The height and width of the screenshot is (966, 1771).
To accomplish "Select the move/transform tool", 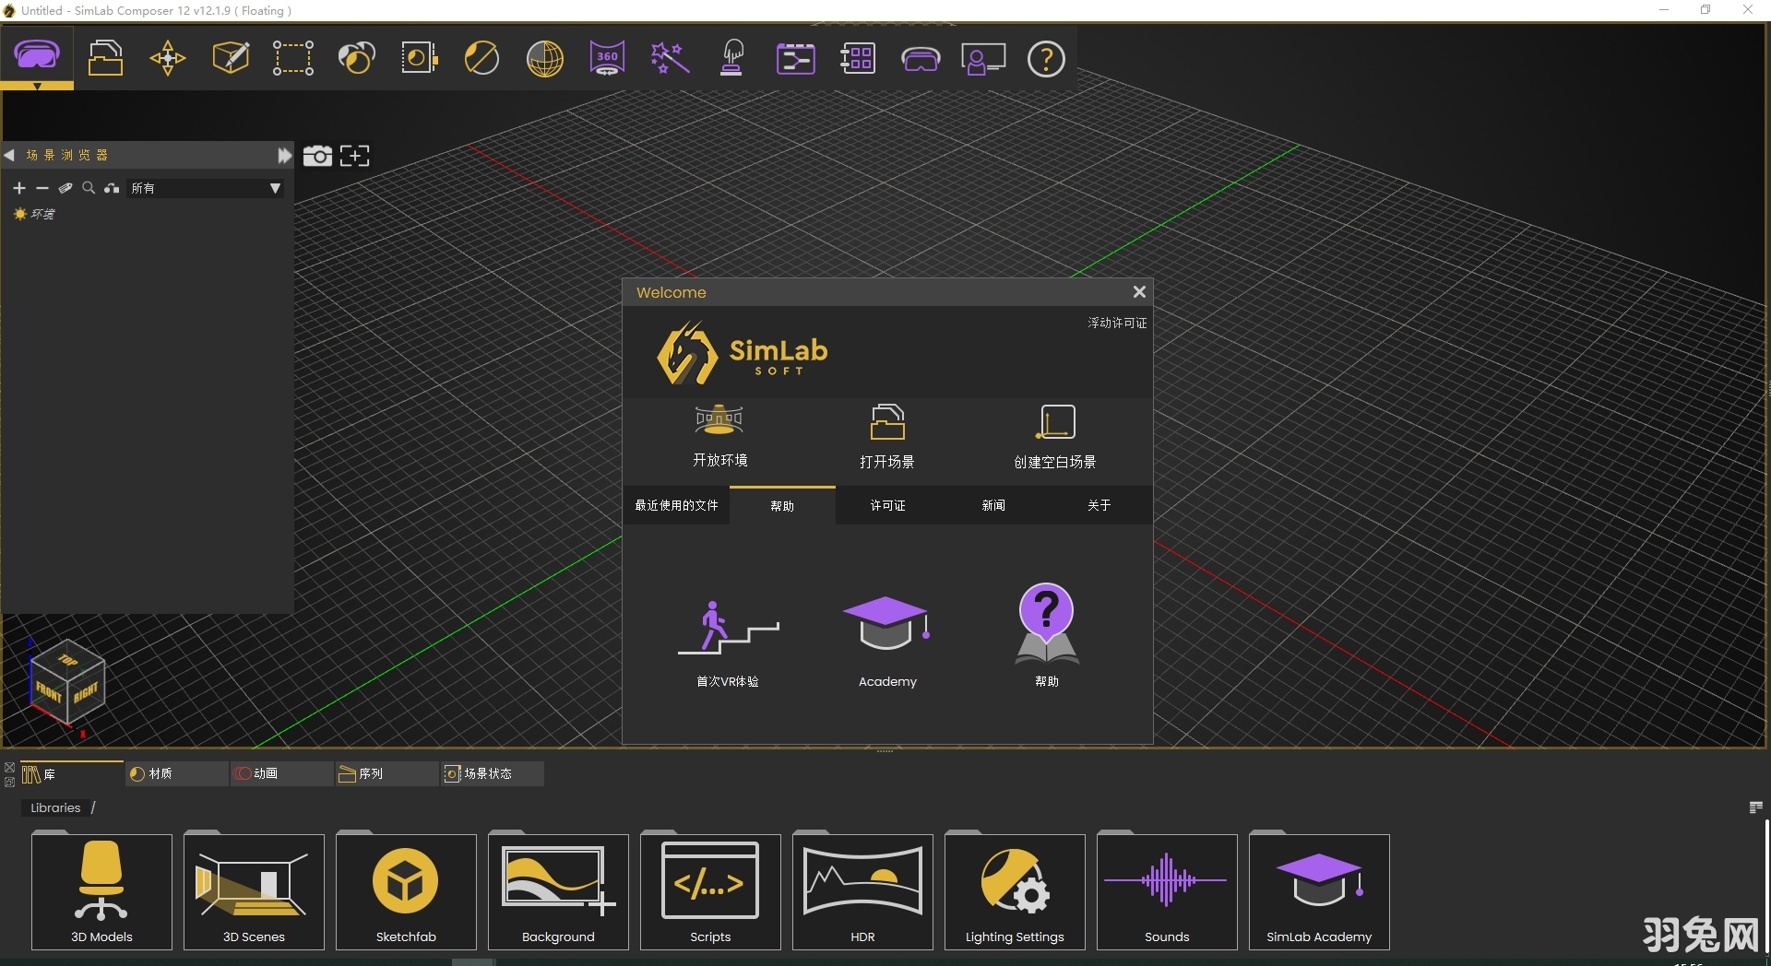I will [x=167, y=58].
